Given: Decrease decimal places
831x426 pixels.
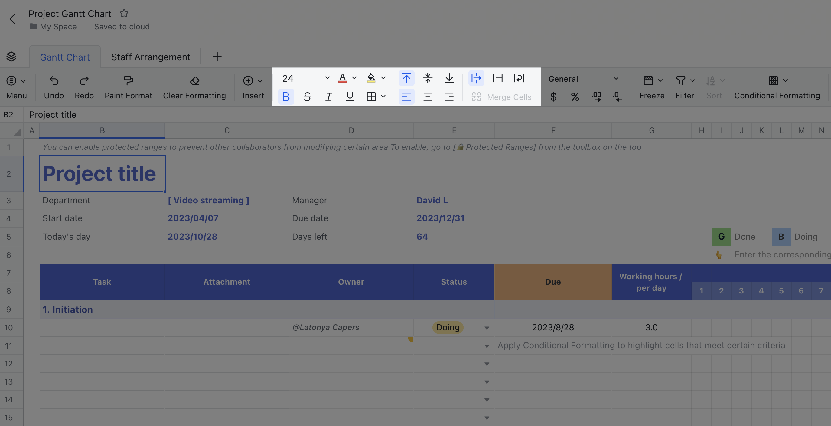Looking at the screenshot, I should coord(617,97).
